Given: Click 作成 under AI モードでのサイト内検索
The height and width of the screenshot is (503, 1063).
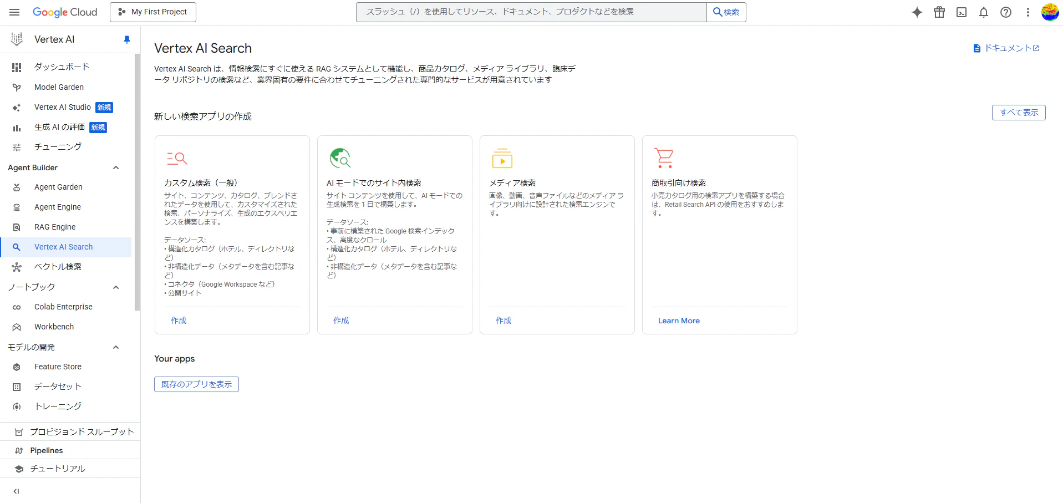Looking at the screenshot, I should [341, 321].
